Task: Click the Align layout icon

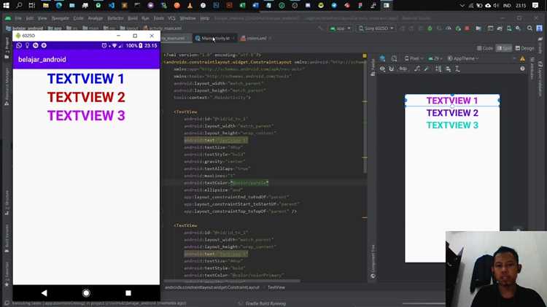Action: click(448, 69)
